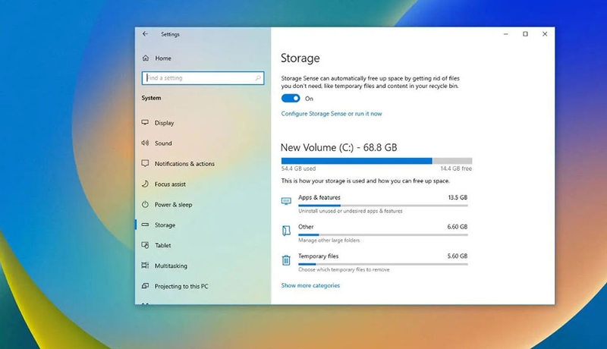Click the Sound speaker icon
The width and height of the screenshot is (607, 349).
pyautogui.click(x=145, y=143)
